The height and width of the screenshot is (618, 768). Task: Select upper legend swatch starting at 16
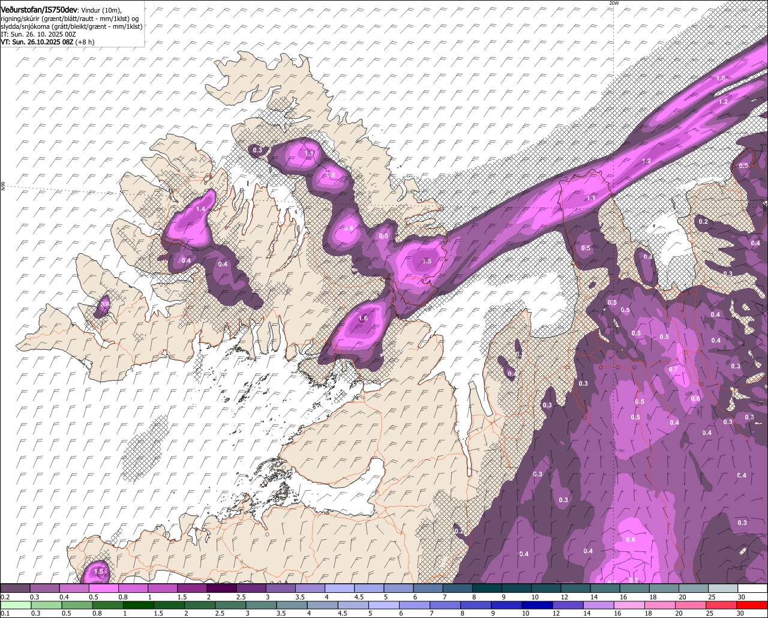635,588
